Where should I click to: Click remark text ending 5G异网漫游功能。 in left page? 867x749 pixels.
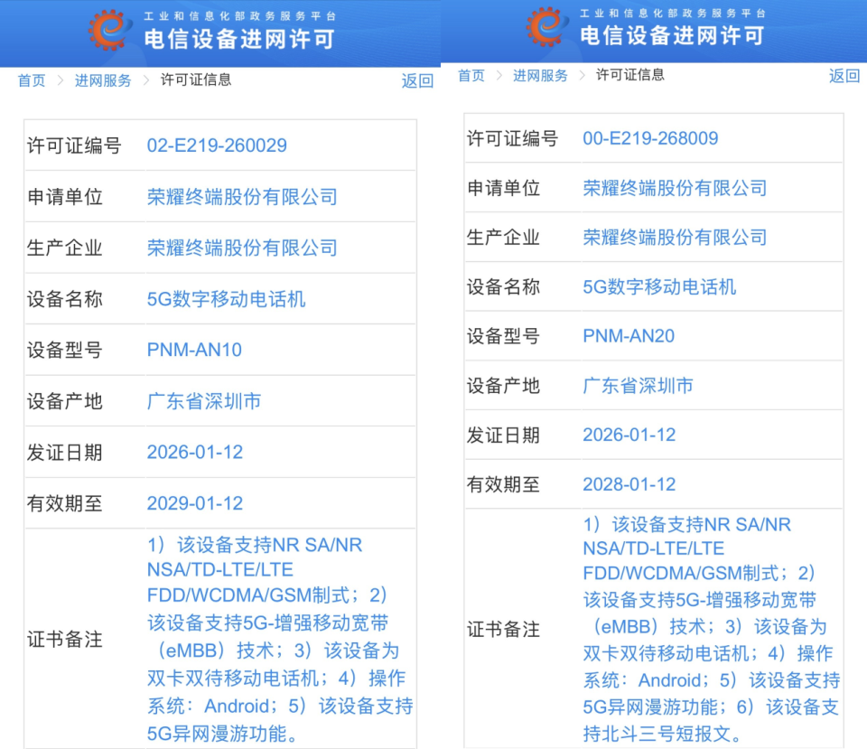280,640
